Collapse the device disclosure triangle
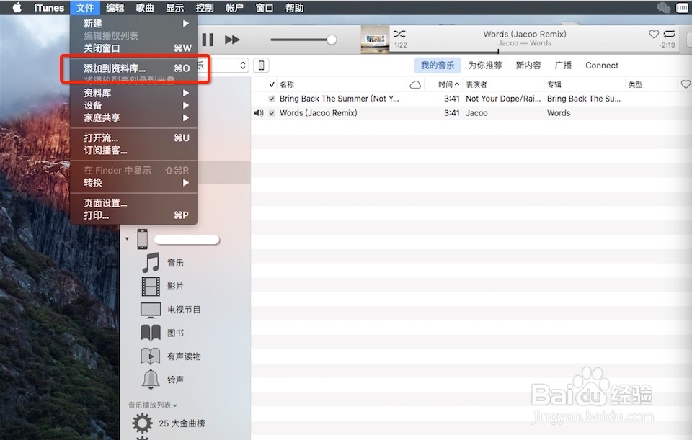Image resolution: width=692 pixels, height=440 pixels. click(x=127, y=239)
